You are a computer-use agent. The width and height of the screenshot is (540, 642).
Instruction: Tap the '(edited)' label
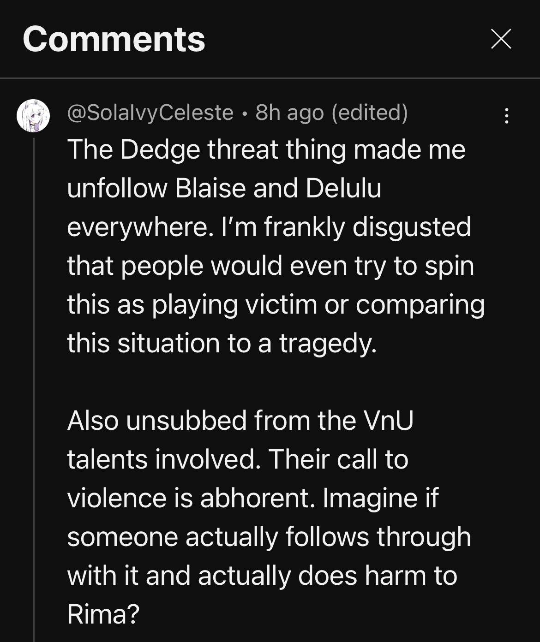tap(370, 113)
